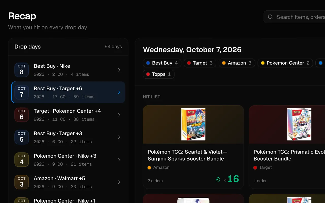Filter by the Target 3 chip
Viewport: 325px width, 203px height.
(200, 63)
